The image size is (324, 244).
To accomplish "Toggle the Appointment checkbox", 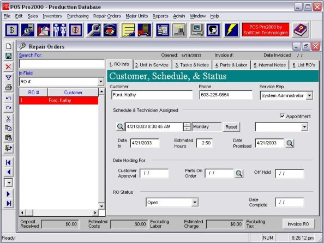I will [x=282, y=116].
